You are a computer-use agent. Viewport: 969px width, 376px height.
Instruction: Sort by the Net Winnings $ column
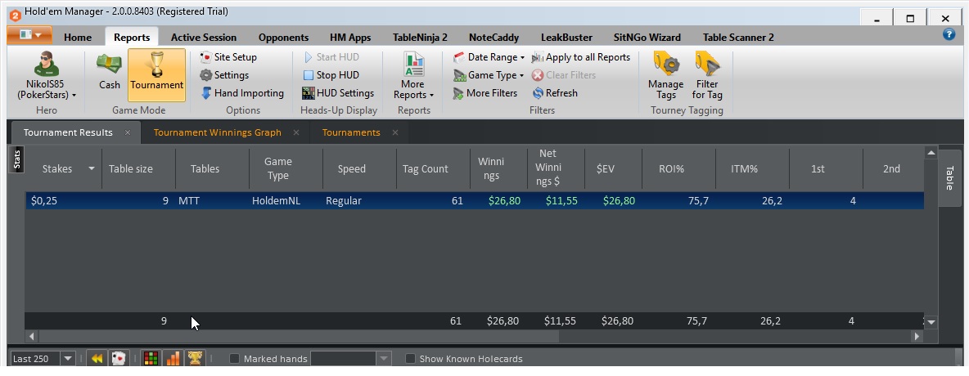(x=556, y=168)
